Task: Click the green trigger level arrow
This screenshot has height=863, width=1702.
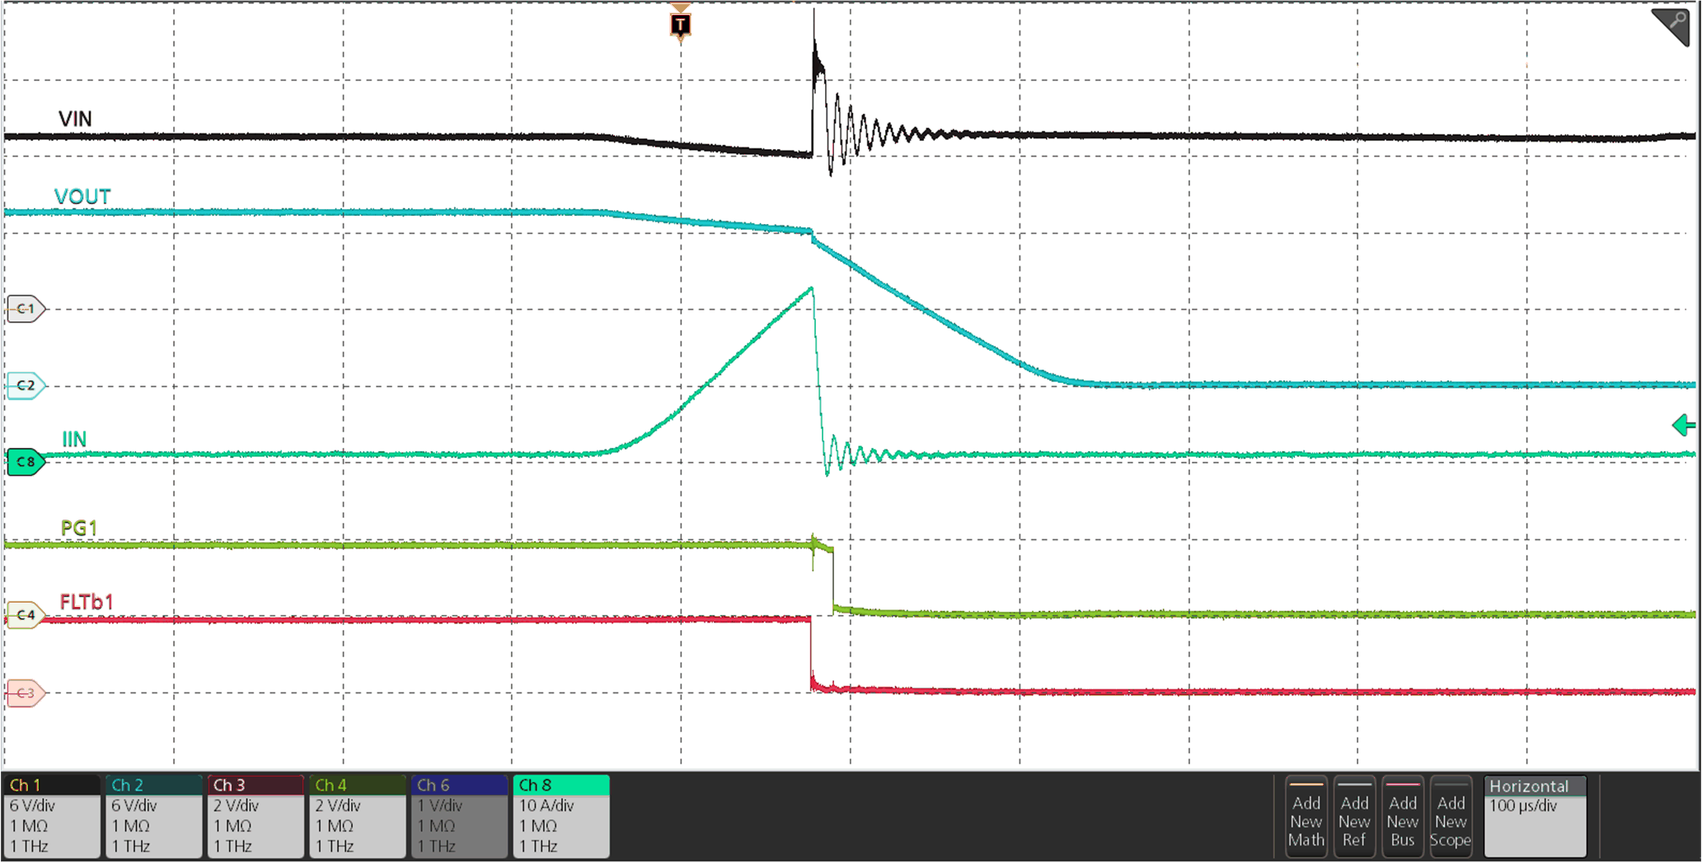Action: 1683,426
